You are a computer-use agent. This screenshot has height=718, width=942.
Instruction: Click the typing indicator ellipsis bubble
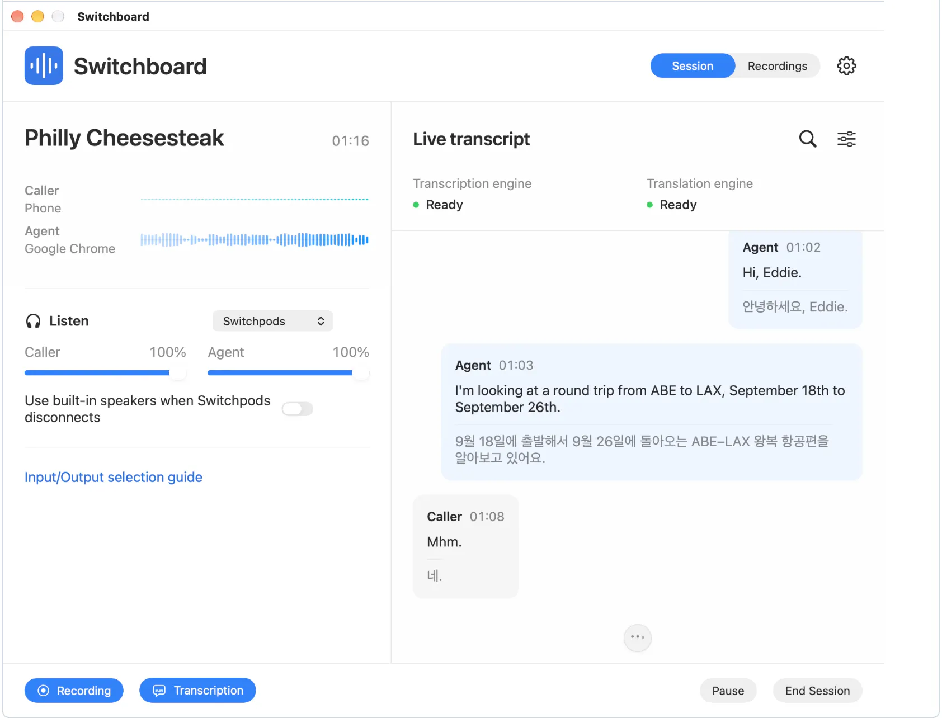point(638,637)
